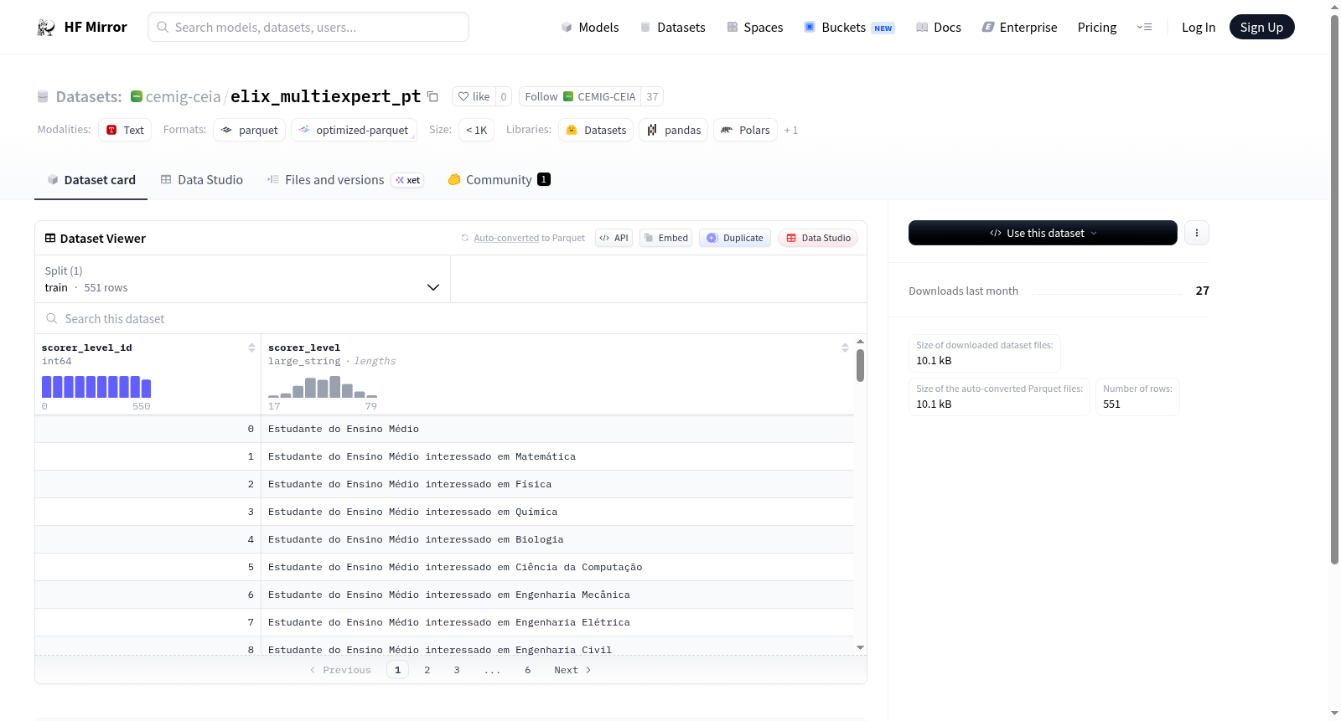Open Data Studio from the viewer header
Viewport: 1341px width, 721px height.
[818, 238]
